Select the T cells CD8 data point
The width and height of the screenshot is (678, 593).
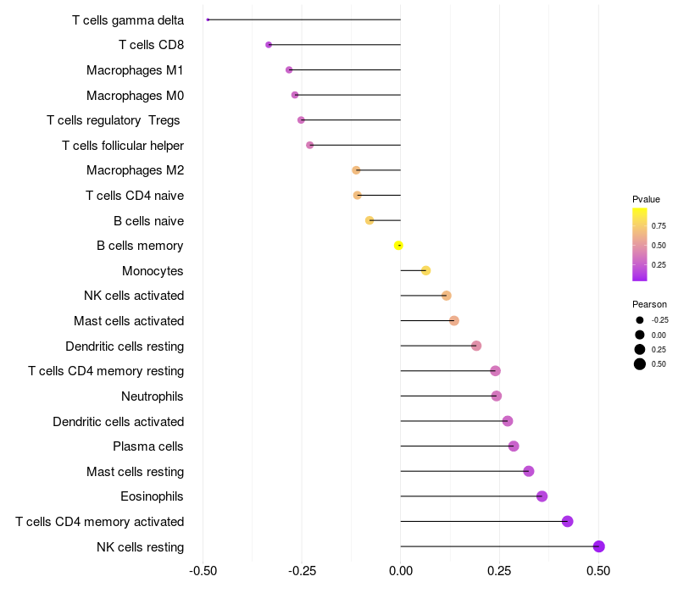pos(269,45)
